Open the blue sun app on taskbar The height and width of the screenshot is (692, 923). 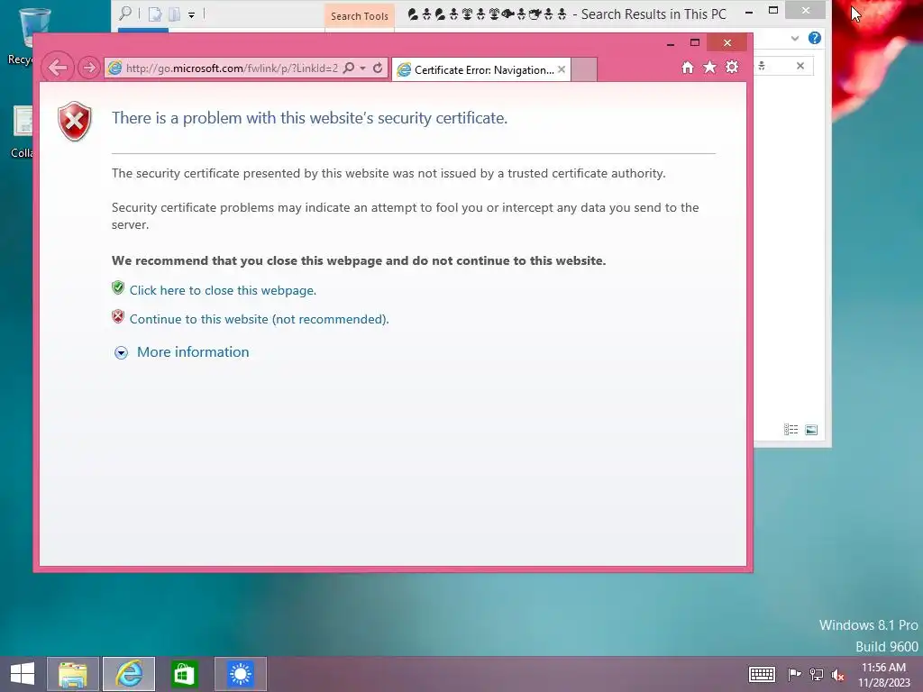coord(241,674)
